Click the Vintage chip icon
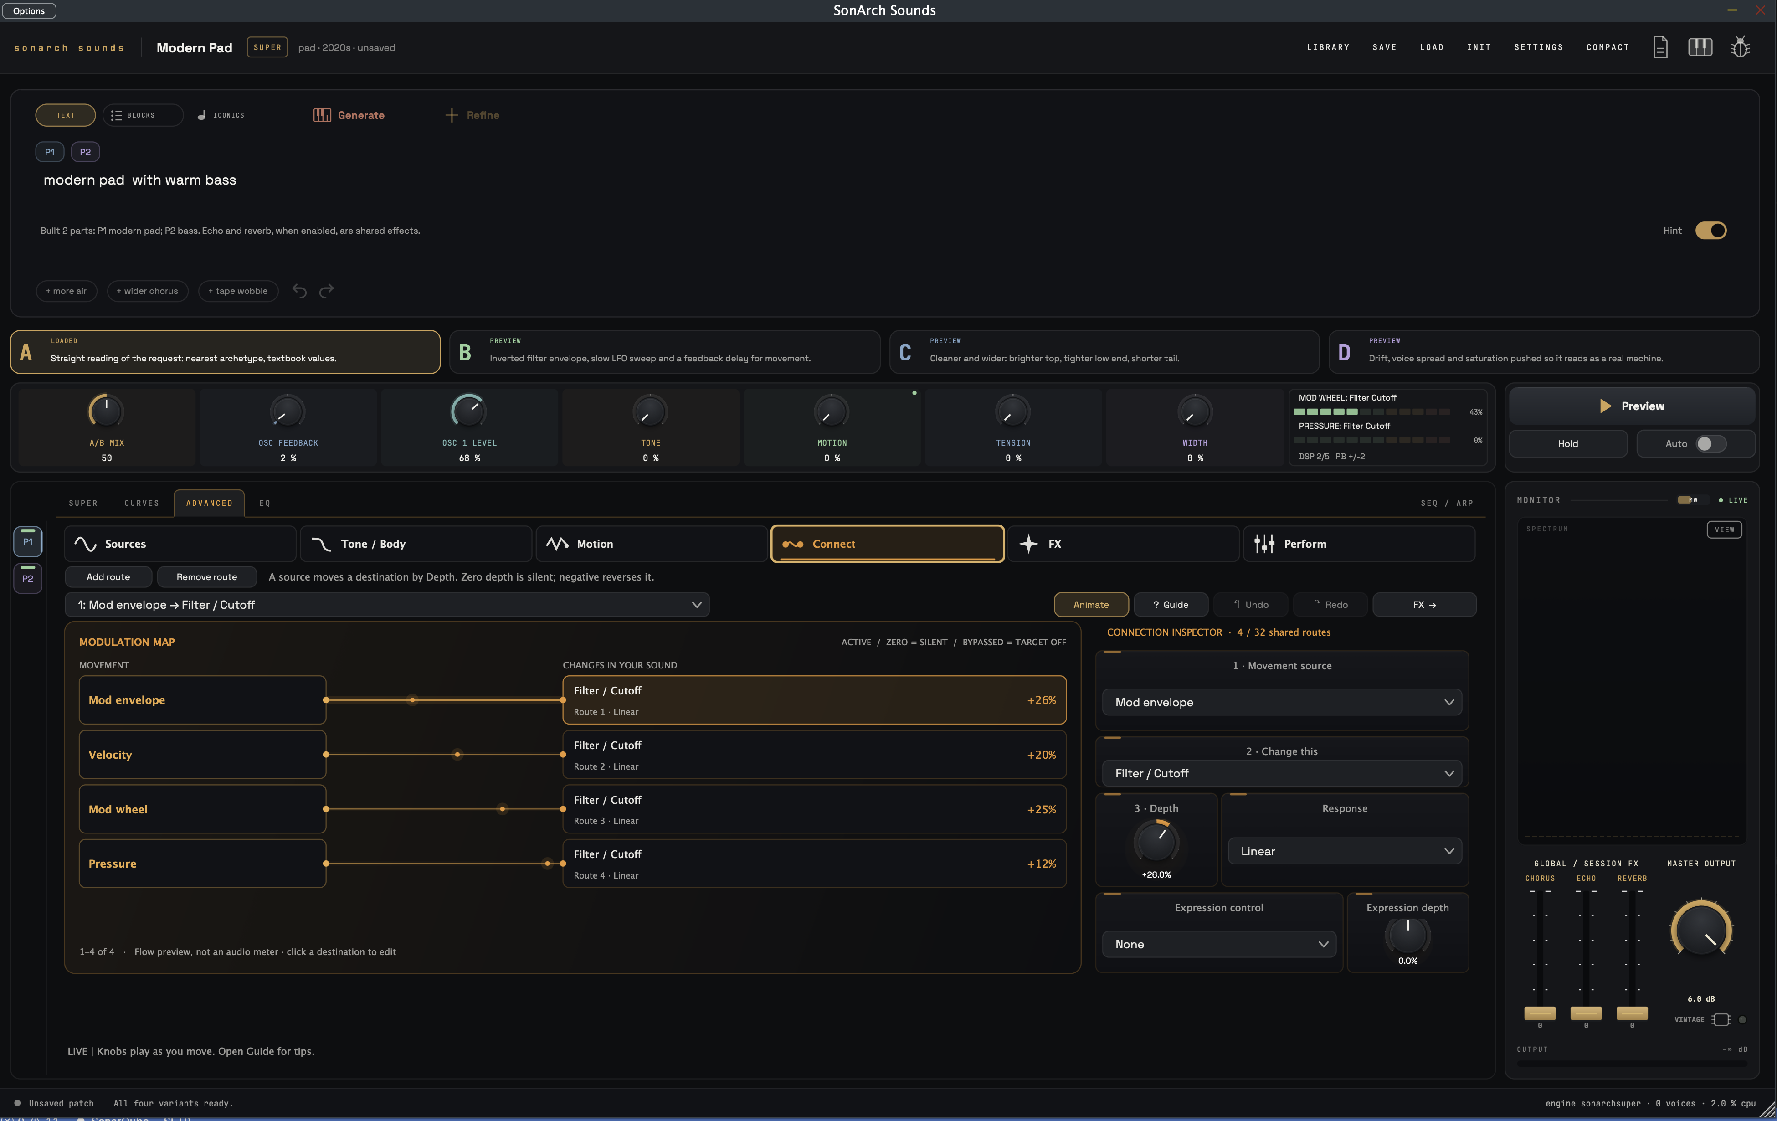1777x1121 pixels. tap(1722, 1019)
